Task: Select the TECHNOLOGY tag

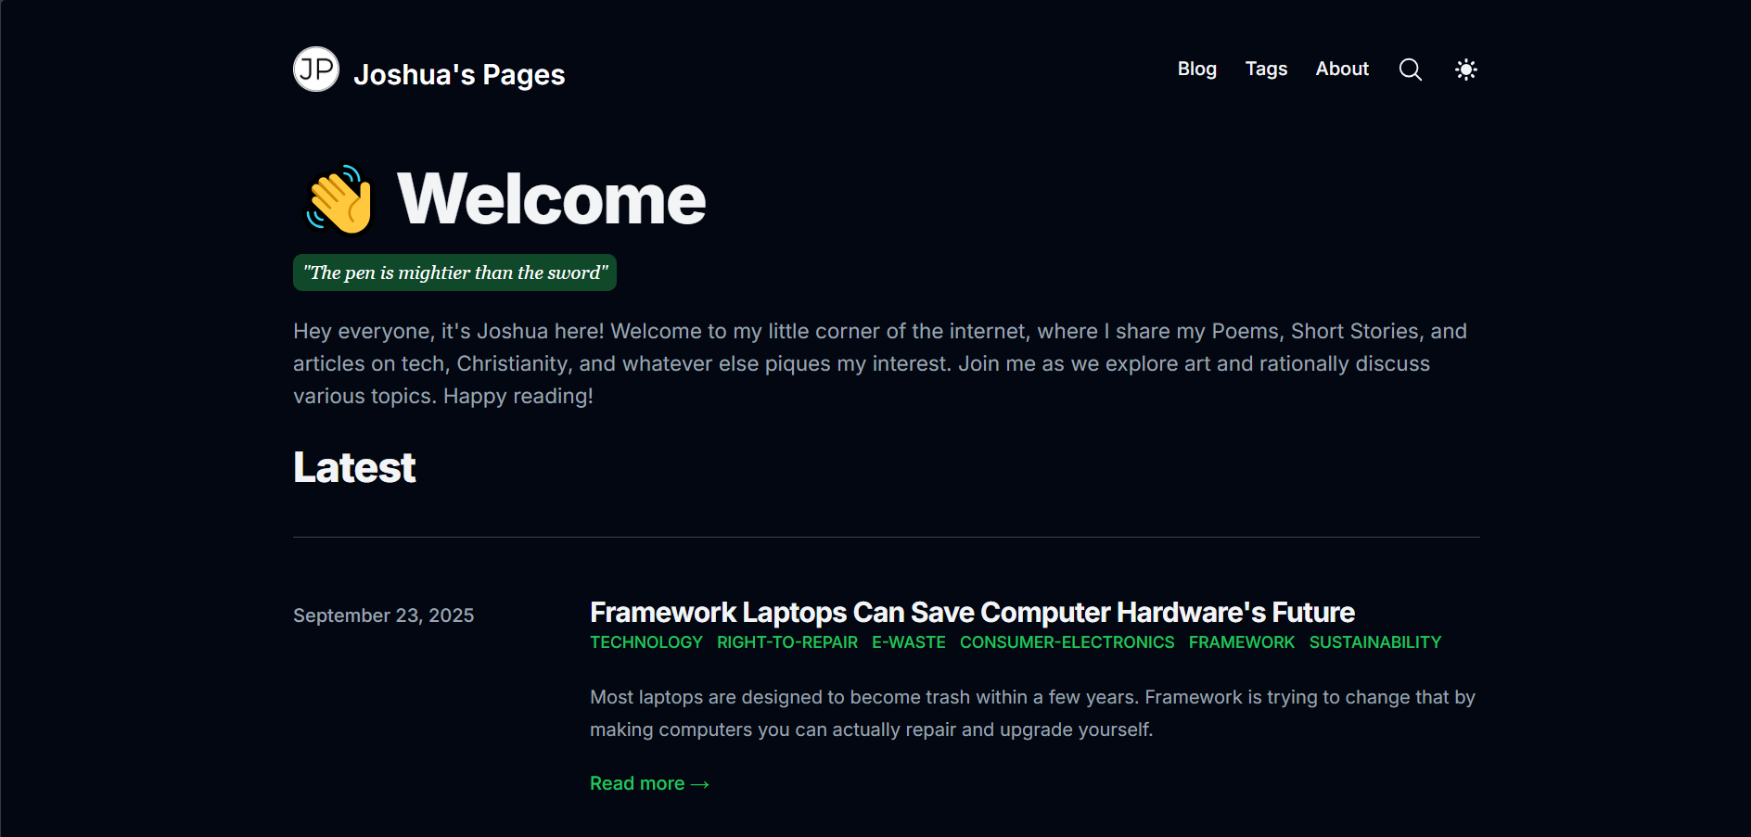Action: [x=646, y=642]
